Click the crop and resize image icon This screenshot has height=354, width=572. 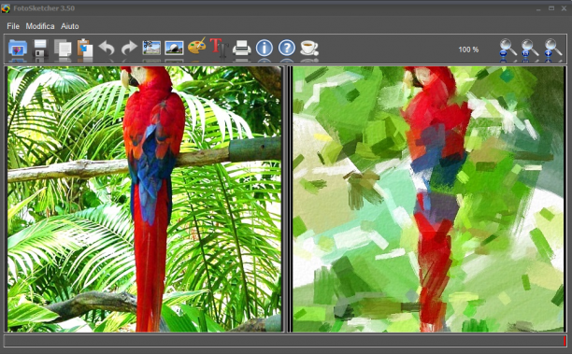[151, 48]
